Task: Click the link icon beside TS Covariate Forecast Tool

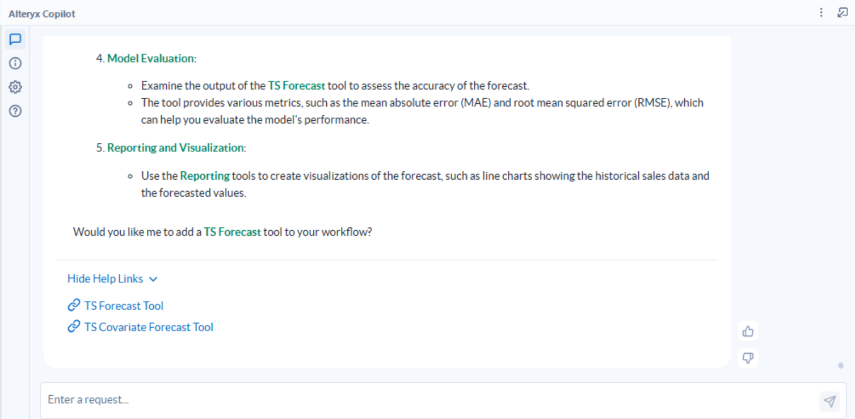Action: (74, 327)
